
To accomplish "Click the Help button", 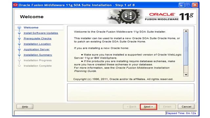I will pyautogui.click(x=25, y=107).
